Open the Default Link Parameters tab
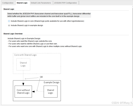133x106 pixels. click(x=41, y=3)
